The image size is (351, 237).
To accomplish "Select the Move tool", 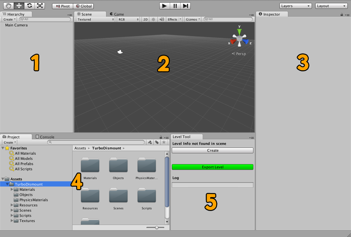I will [x=19, y=6].
